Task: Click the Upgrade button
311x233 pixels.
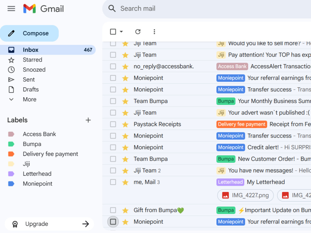Action: [x=49, y=224]
